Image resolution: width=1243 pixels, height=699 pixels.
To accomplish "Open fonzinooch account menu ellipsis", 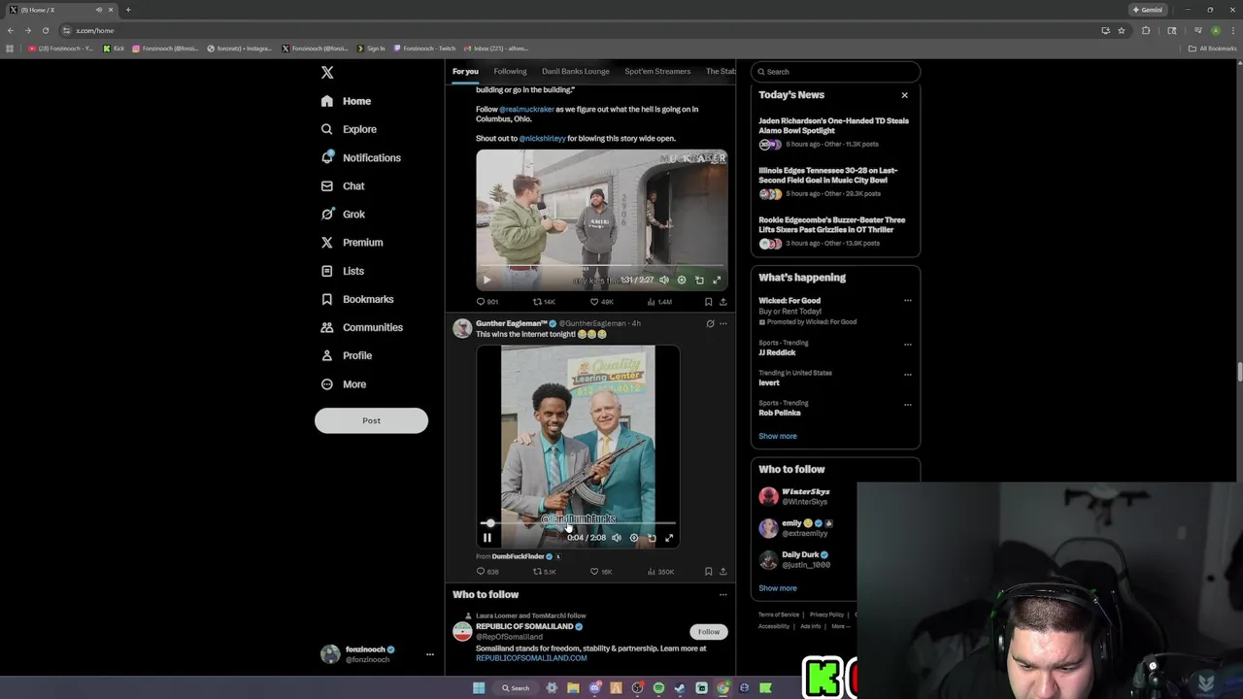I will (x=429, y=654).
